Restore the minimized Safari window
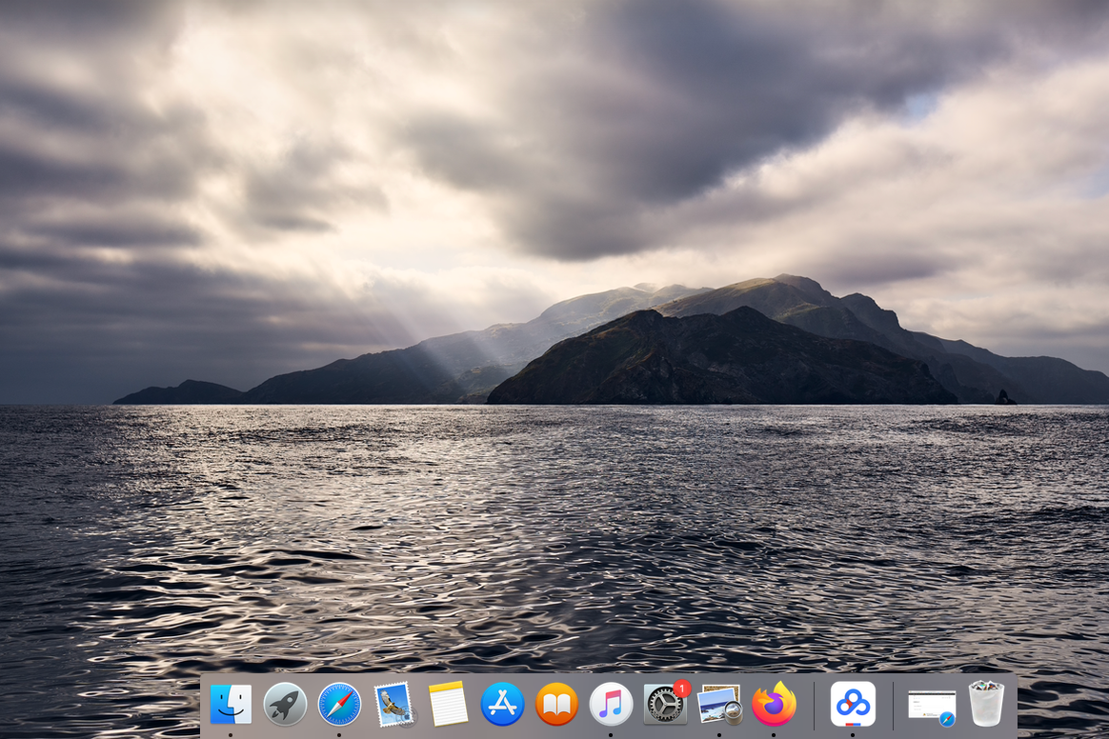The width and height of the screenshot is (1109, 739). coord(931,705)
